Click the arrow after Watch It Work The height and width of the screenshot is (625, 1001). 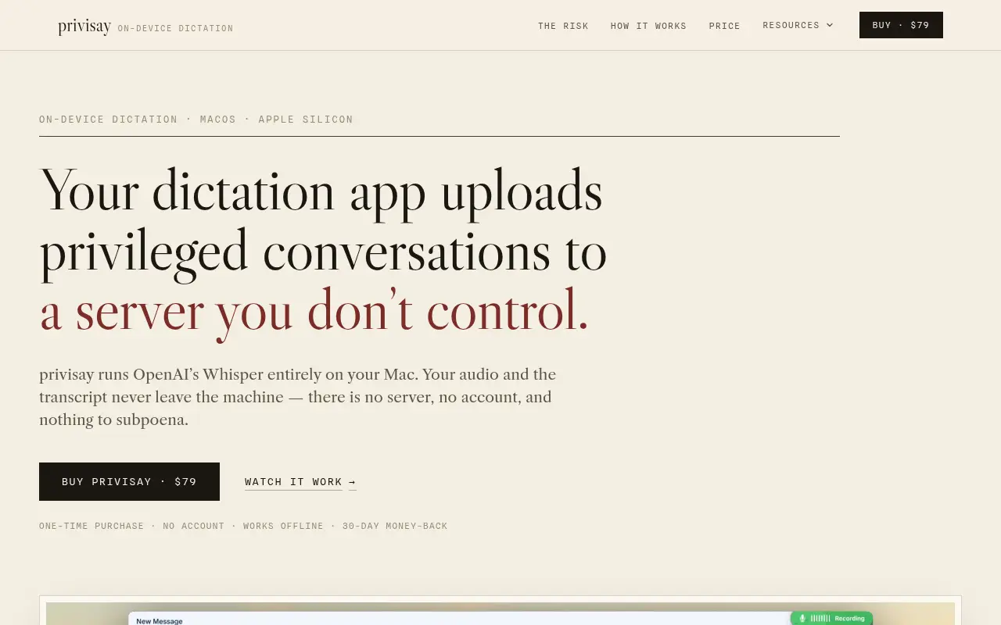point(353,482)
